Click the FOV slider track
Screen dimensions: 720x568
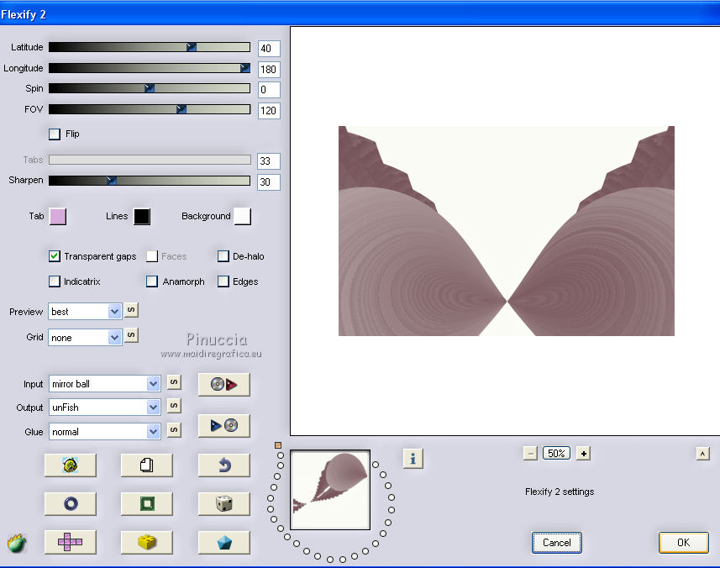150,109
